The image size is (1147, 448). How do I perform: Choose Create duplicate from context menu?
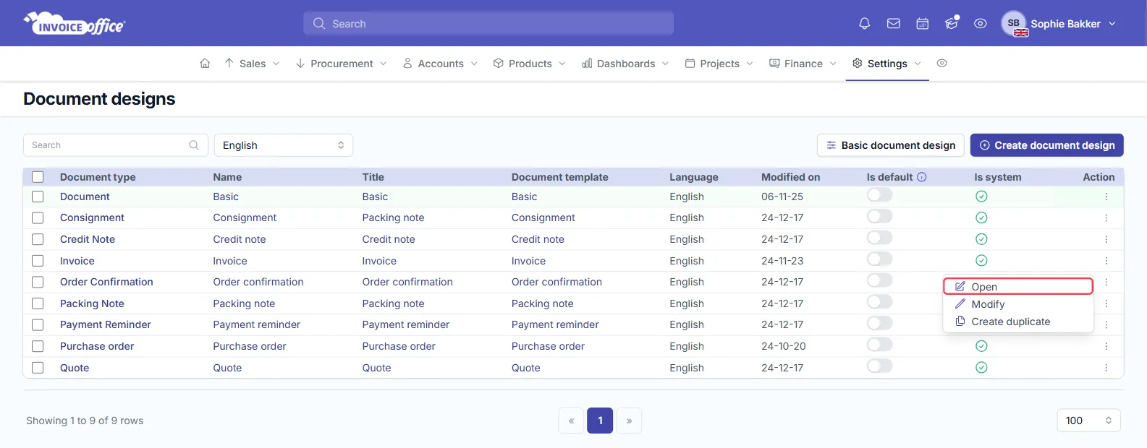(x=1018, y=322)
